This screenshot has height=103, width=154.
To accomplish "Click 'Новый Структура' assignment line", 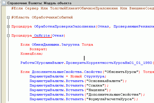I will pyautogui.click(x=68, y=76).
